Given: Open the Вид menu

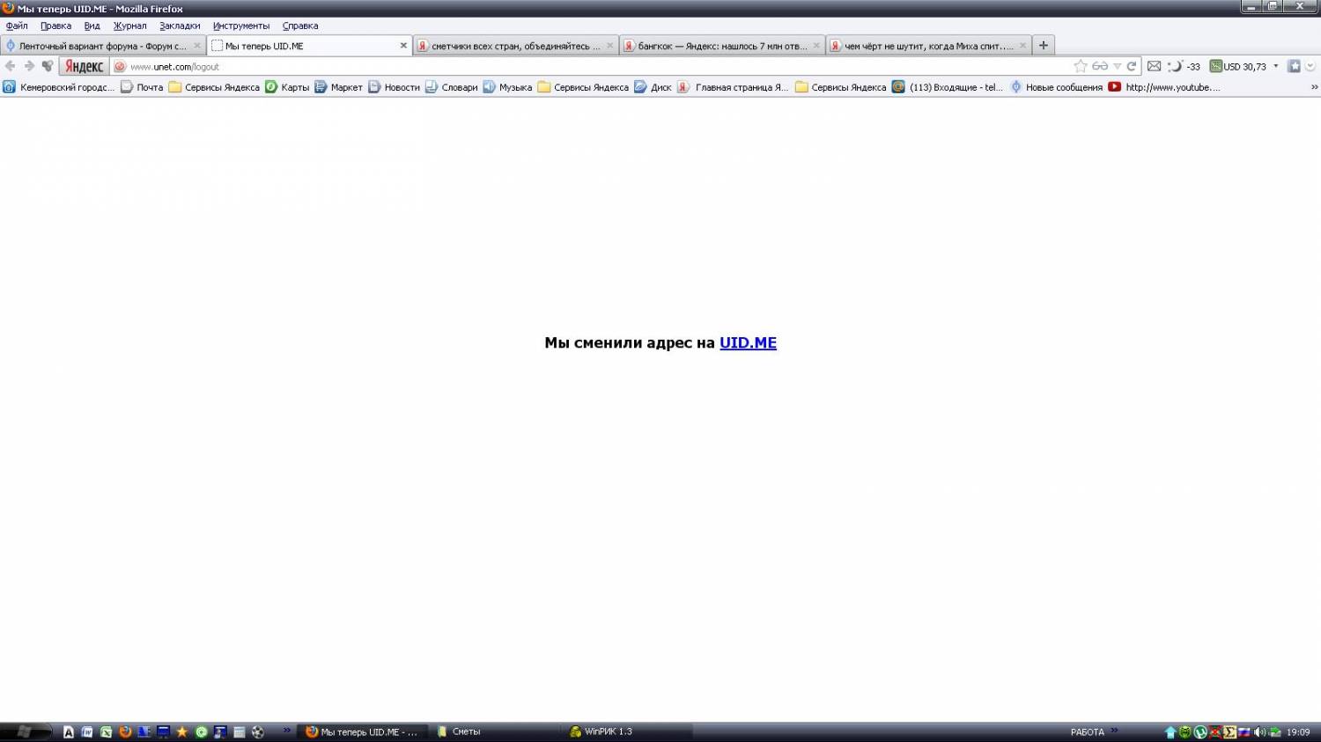Looking at the screenshot, I should point(92,26).
